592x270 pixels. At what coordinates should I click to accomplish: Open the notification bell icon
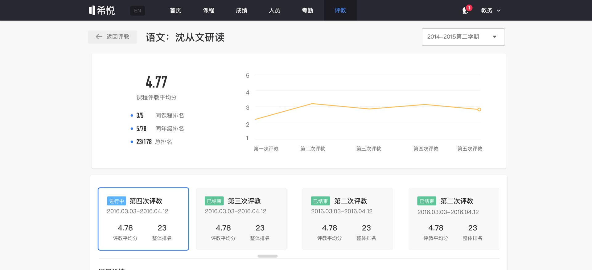coord(465,10)
